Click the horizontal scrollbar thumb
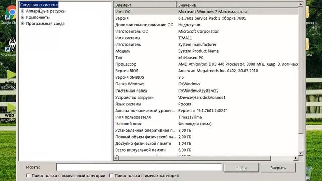The height and width of the screenshot is (181, 322). (195, 158)
